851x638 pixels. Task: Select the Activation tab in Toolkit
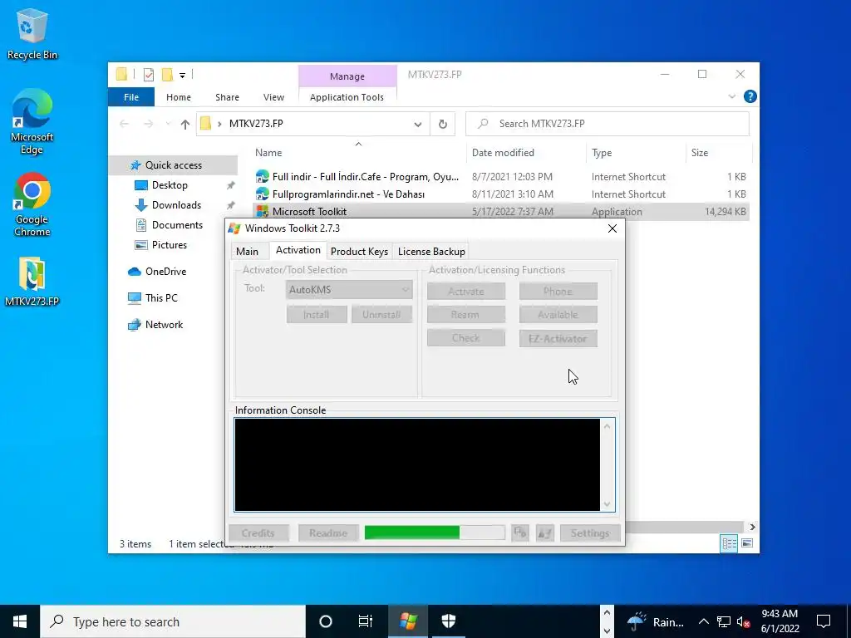(x=298, y=250)
